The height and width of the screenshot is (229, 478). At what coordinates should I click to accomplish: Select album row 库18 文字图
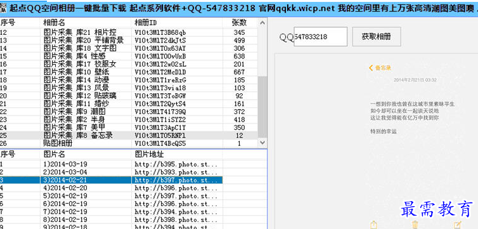129,48
